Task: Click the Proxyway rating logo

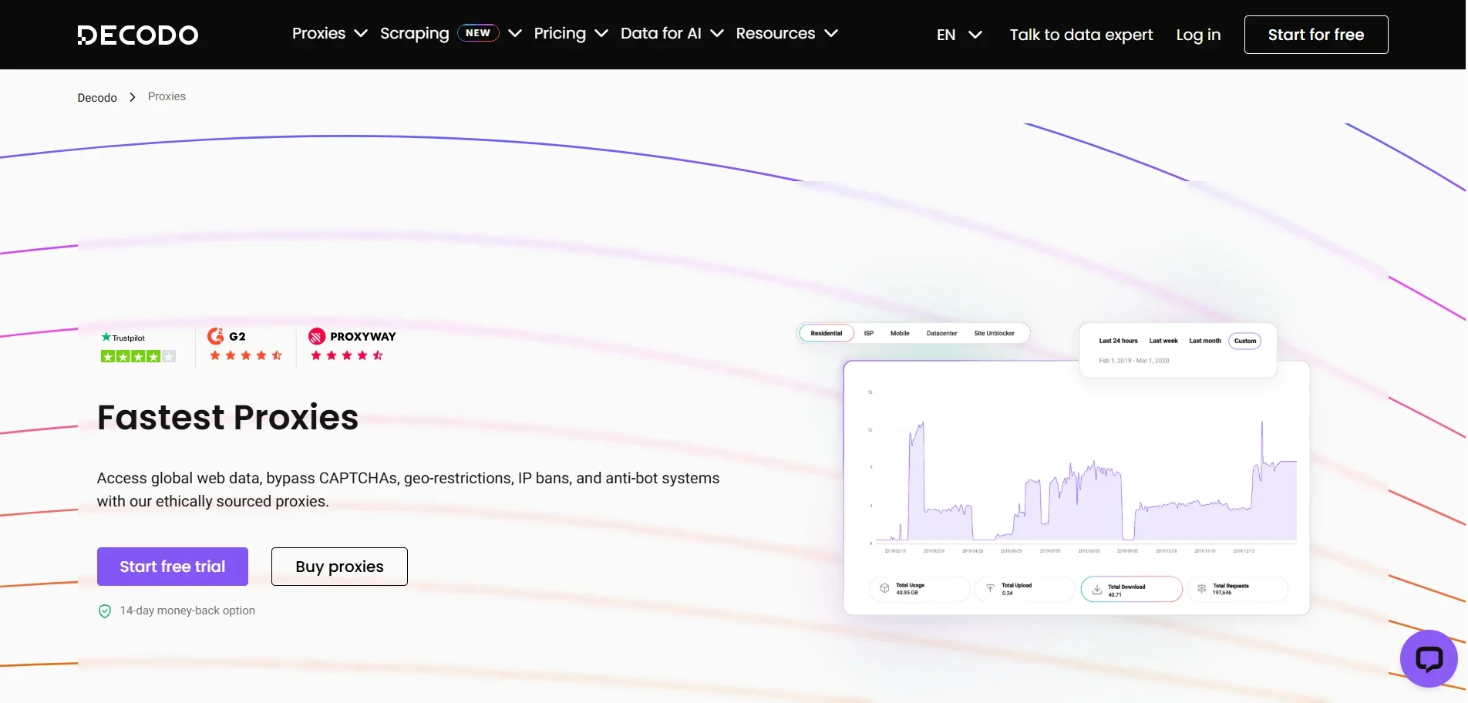Action: 352,337
